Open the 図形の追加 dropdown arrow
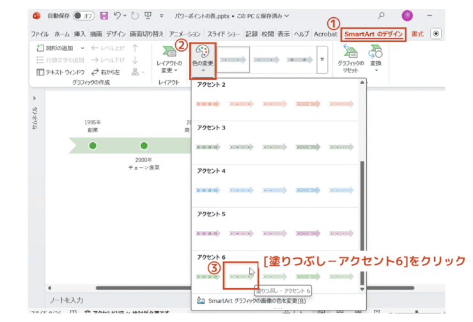 point(82,48)
